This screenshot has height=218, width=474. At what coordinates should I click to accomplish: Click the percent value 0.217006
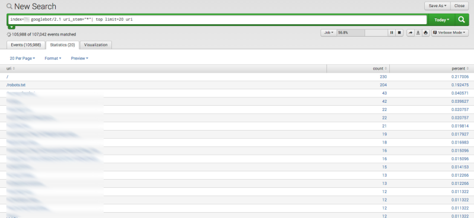coord(460,77)
